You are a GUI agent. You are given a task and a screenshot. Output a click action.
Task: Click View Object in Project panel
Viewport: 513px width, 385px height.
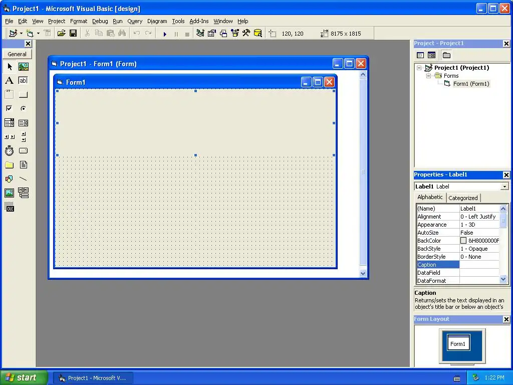coord(432,55)
